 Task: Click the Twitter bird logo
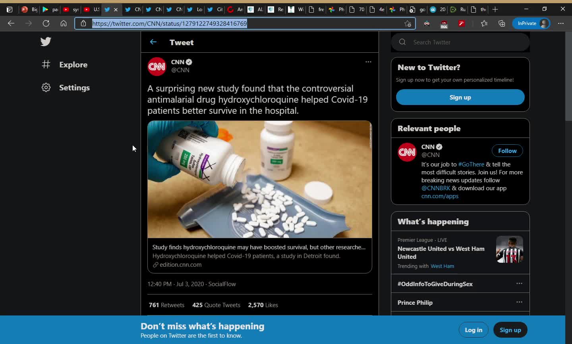(x=46, y=42)
